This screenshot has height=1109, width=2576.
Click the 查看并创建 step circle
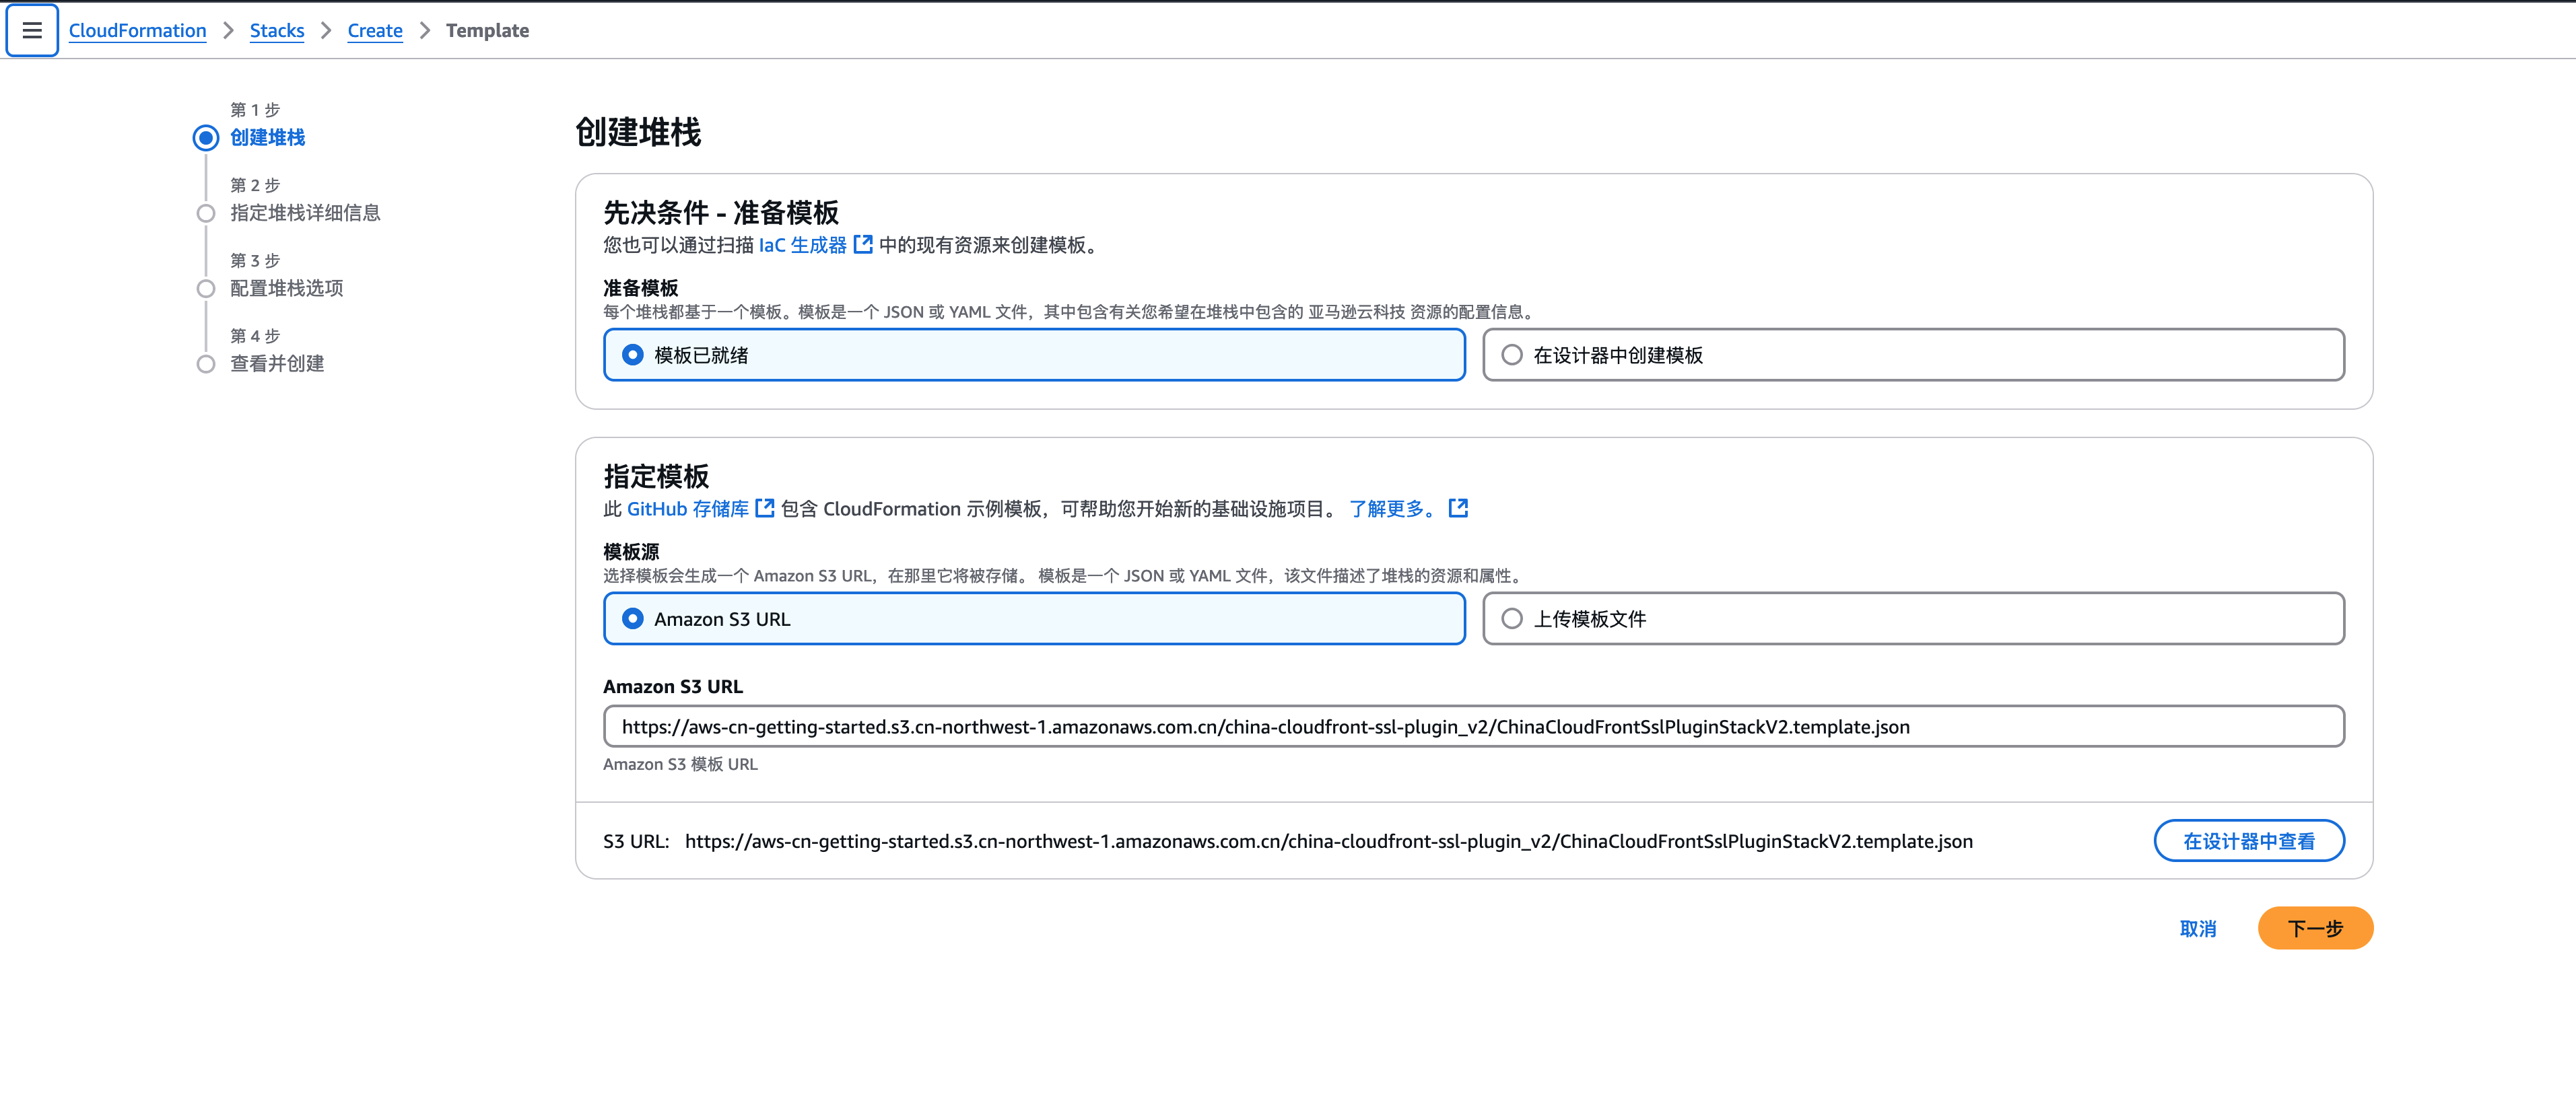click(x=206, y=363)
